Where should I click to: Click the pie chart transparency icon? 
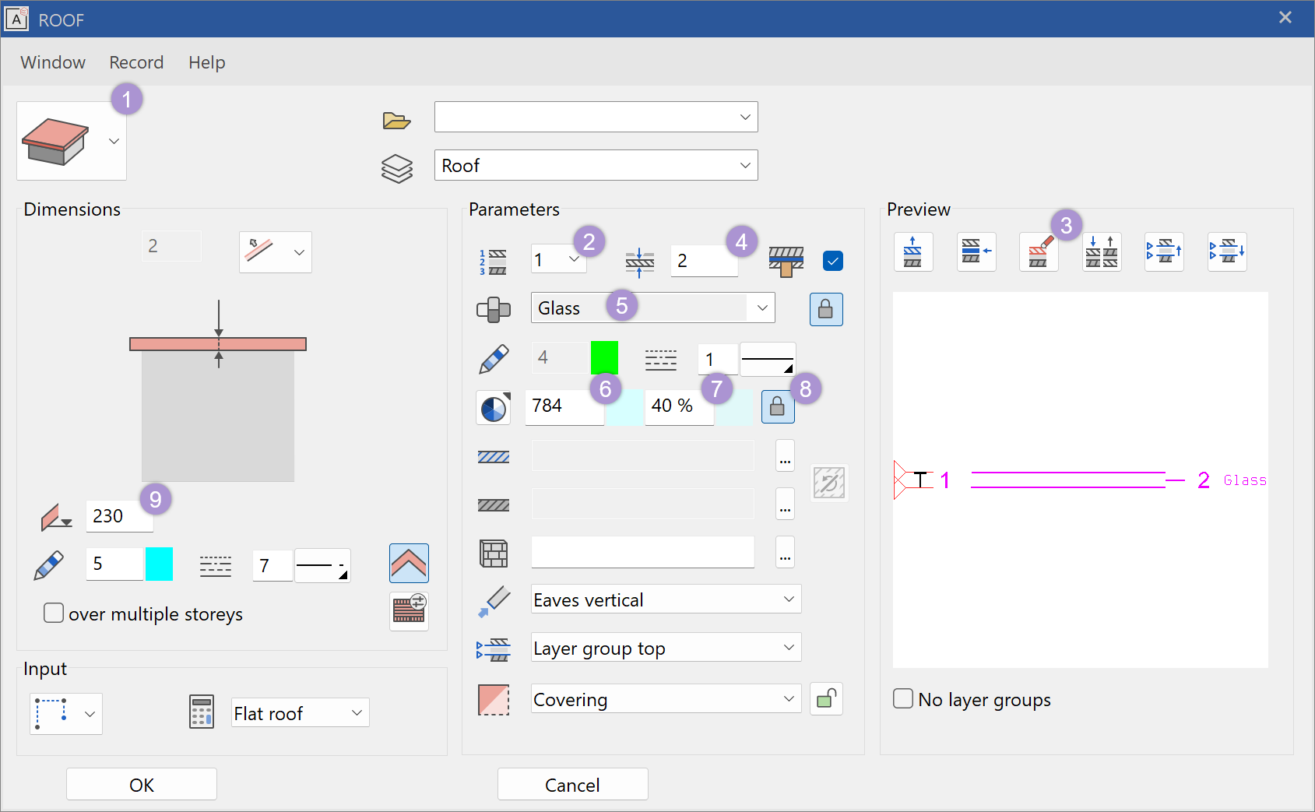[493, 407]
